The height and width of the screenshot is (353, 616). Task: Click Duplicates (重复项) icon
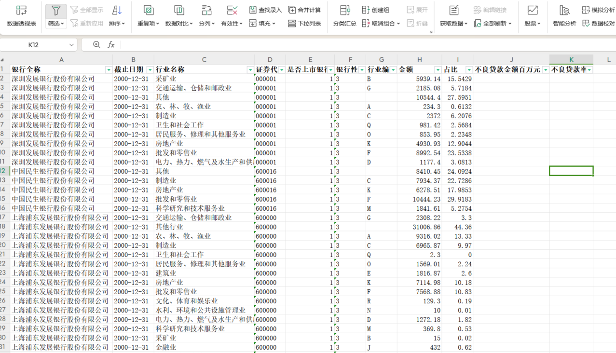(149, 10)
